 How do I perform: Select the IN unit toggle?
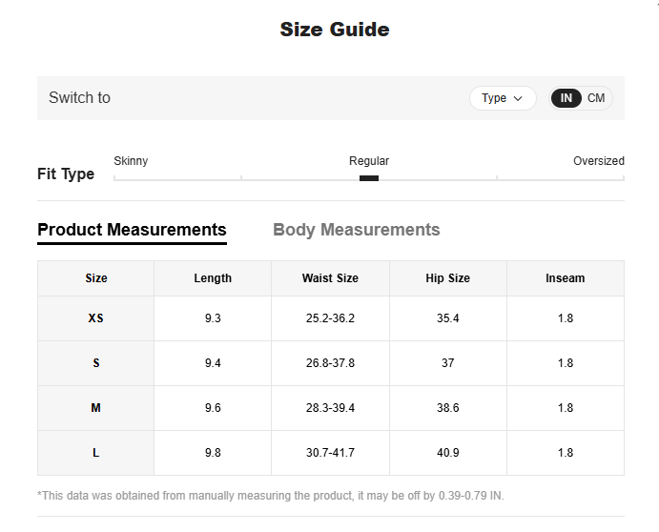point(566,98)
